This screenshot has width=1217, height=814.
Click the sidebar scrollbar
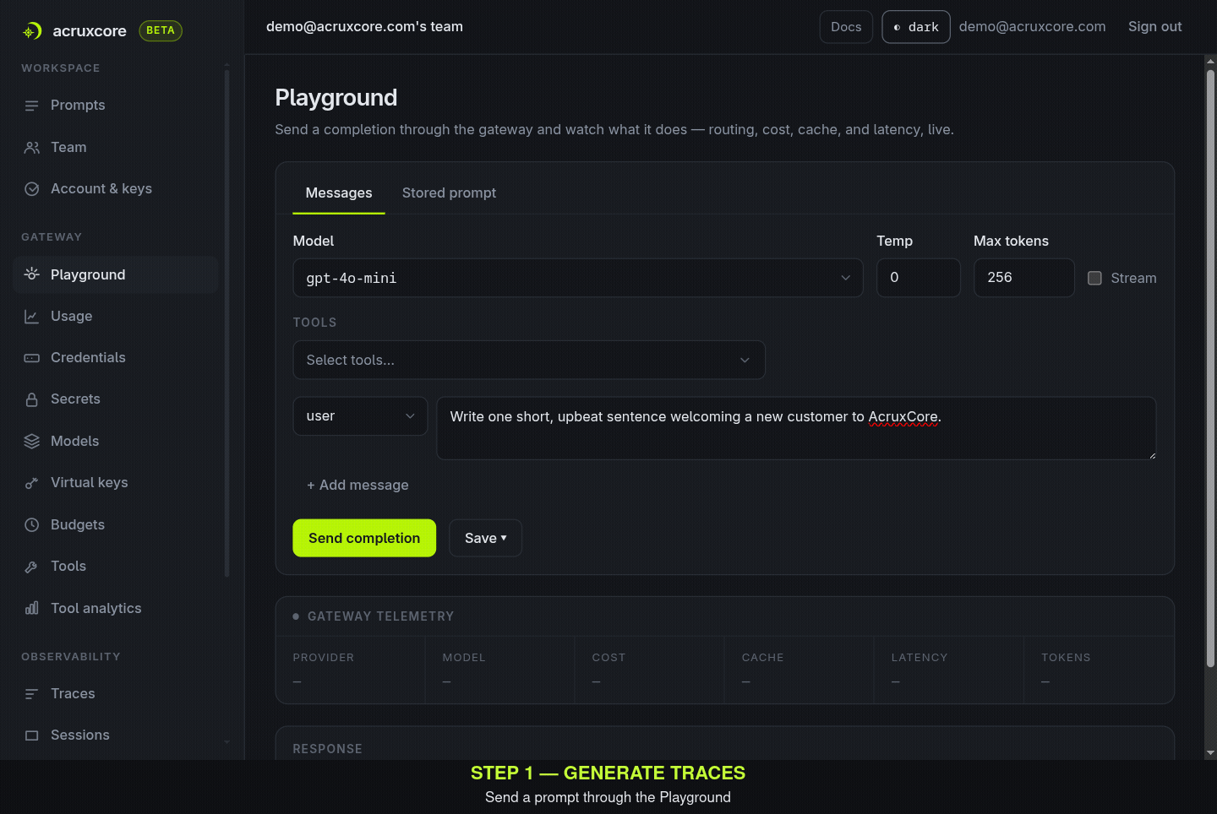(226, 323)
